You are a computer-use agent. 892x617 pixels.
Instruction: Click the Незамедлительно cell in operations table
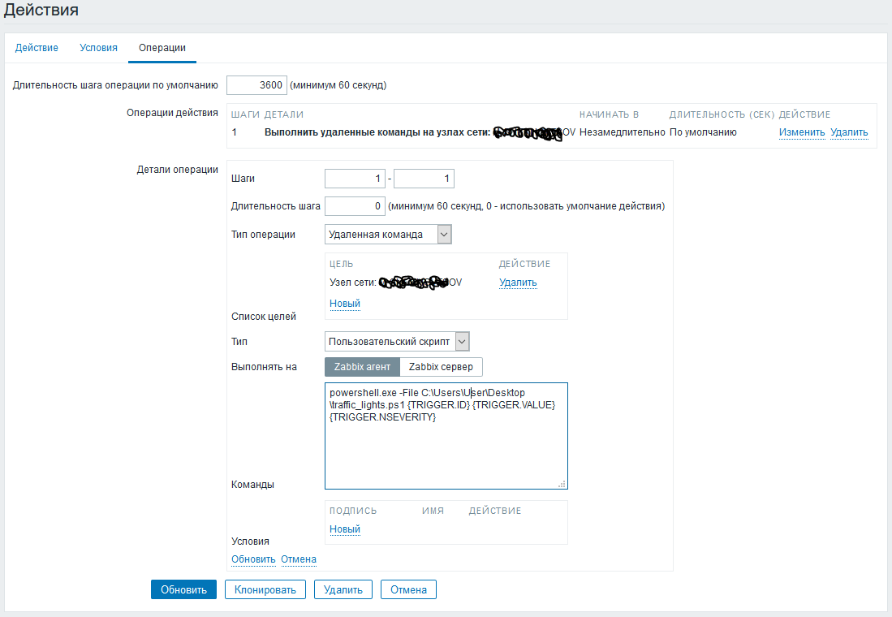[x=623, y=132]
